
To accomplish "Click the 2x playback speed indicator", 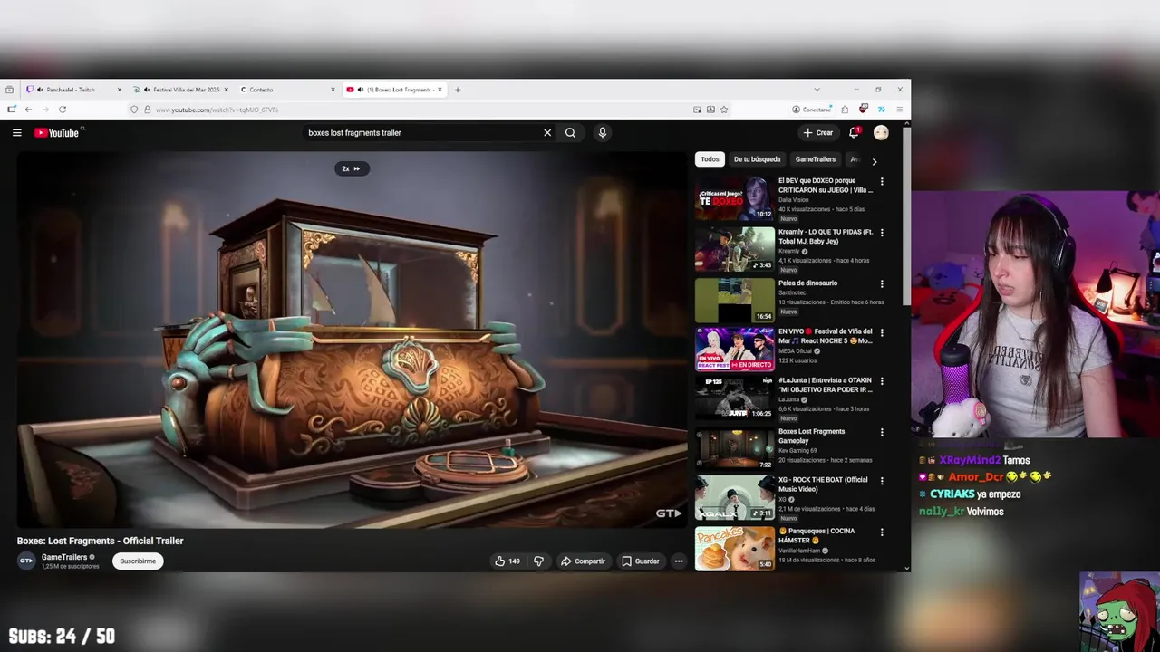I will [351, 168].
